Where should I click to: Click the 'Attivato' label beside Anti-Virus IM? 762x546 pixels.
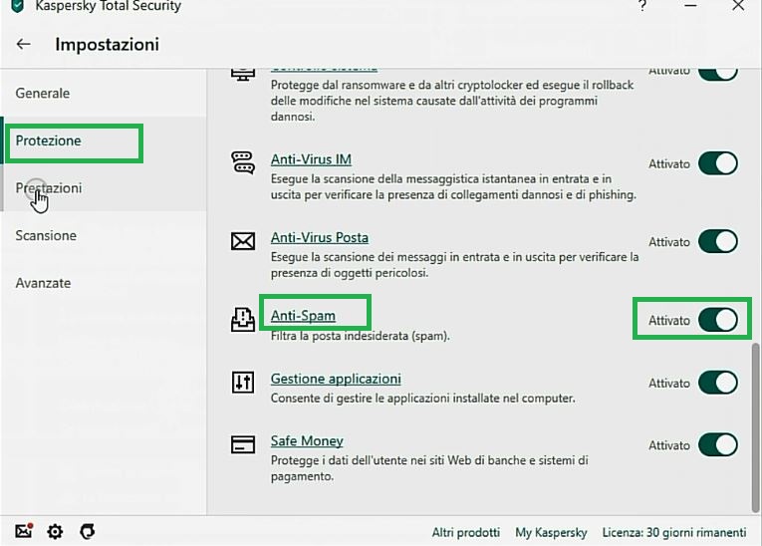click(669, 163)
